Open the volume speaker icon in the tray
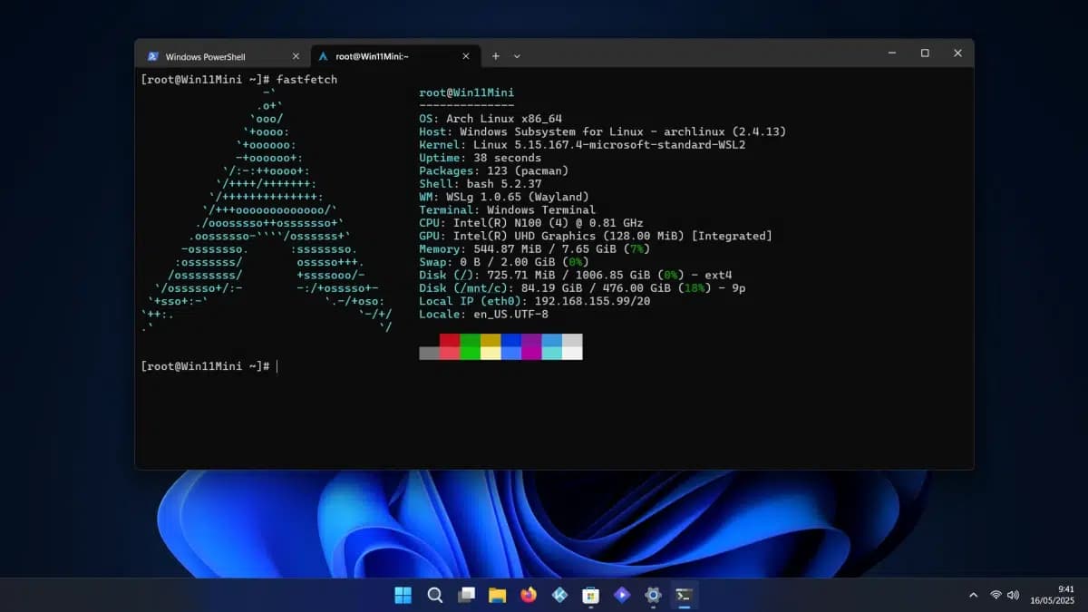This screenshot has width=1088, height=612. point(1014,595)
